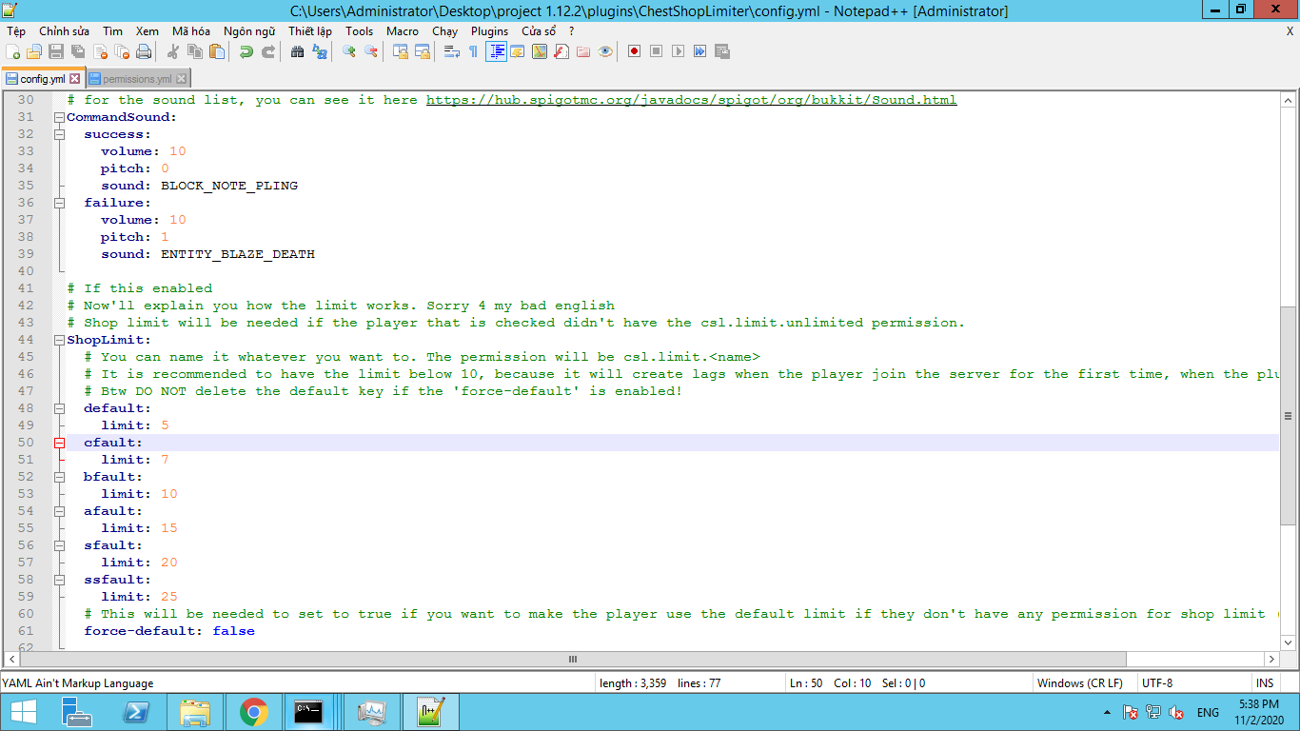This screenshot has width=1300, height=731.
Task: Open the Mã hóa menu
Action: 190,31
